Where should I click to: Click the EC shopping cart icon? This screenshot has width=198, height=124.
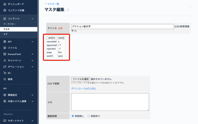5,73
